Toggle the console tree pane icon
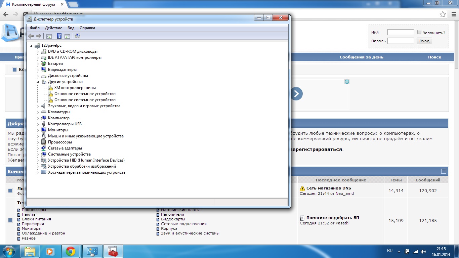 click(x=49, y=36)
